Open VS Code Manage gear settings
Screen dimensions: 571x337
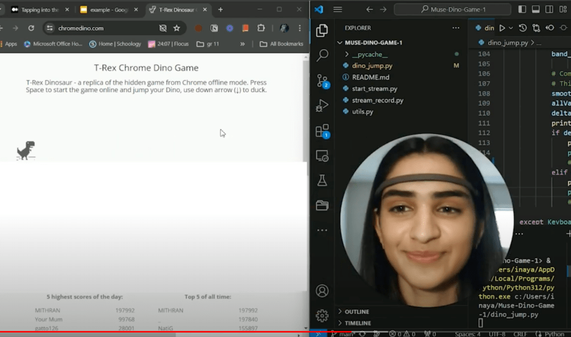322,316
